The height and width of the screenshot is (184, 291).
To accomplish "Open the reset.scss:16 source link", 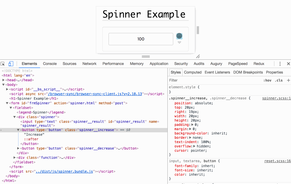I will tap(277, 161).
